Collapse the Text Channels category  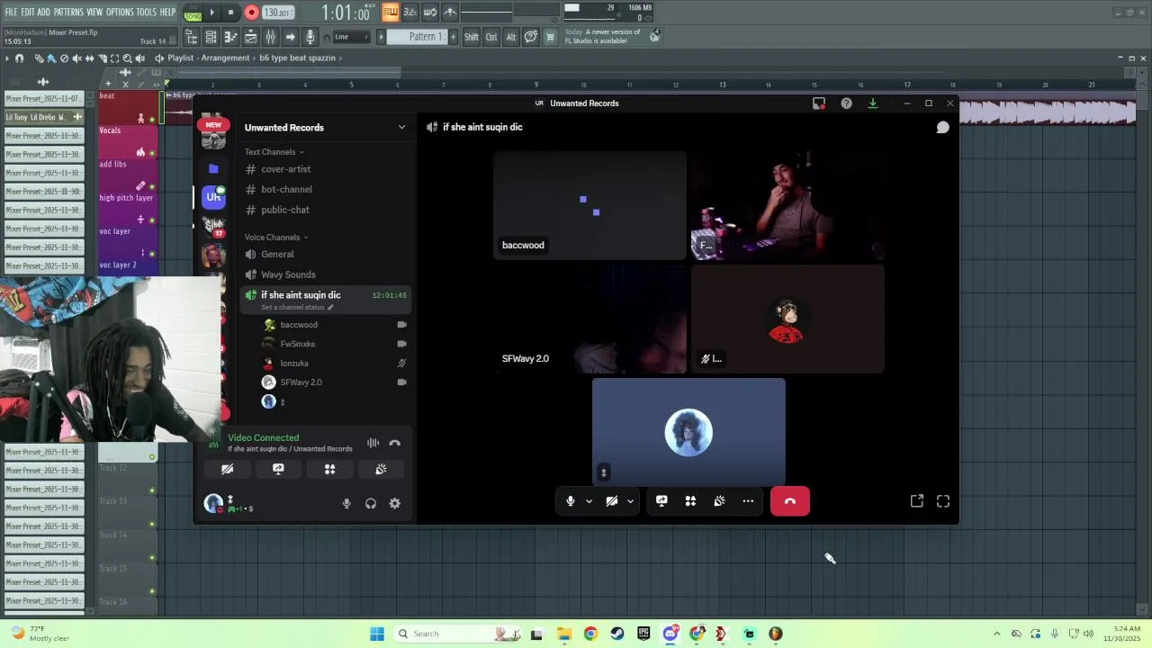click(x=274, y=152)
